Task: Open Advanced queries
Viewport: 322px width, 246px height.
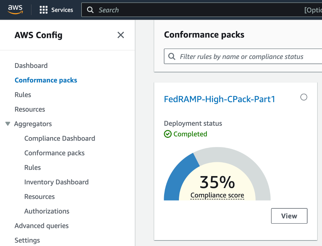Action: coord(41,226)
